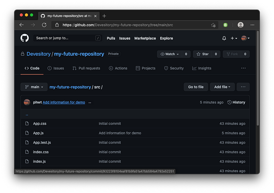Click App.js commit message Add information for demo
The image size is (274, 193).
(120, 133)
